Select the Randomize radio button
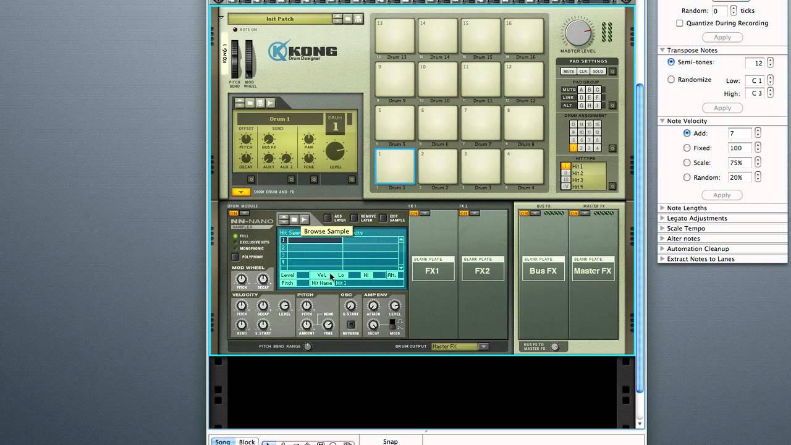Screen dimensions: 791x445 tap(671, 80)
